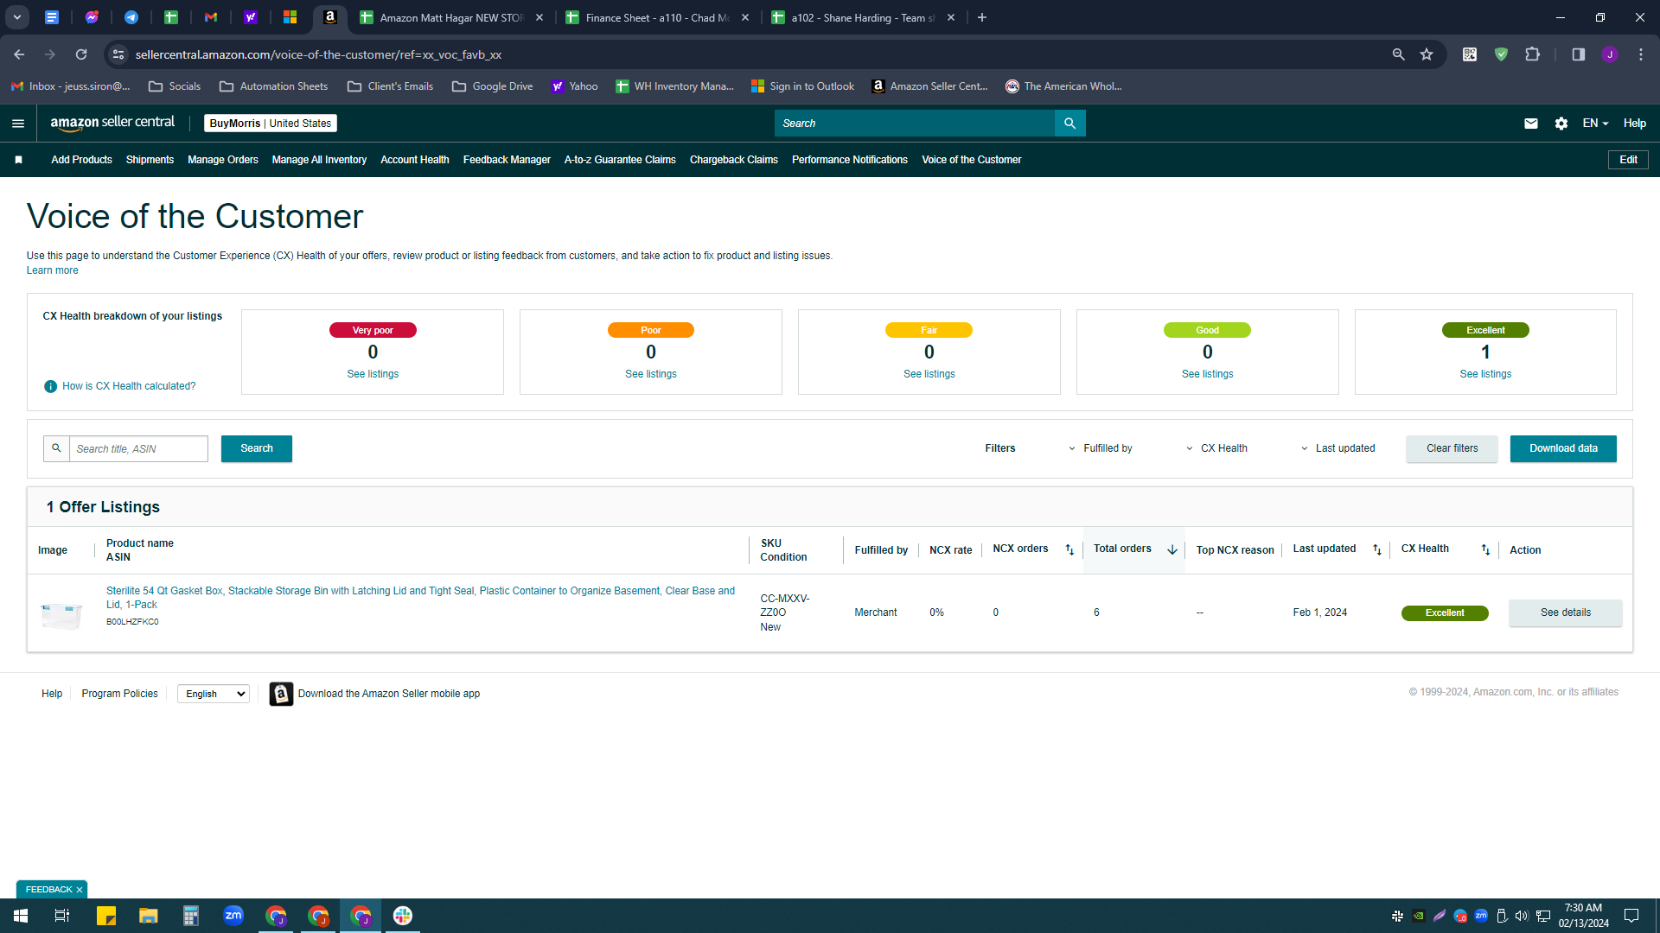Open the buyer messages envelope icon
The width and height of the screenshot is (1660, 933).
[1531, 124]
